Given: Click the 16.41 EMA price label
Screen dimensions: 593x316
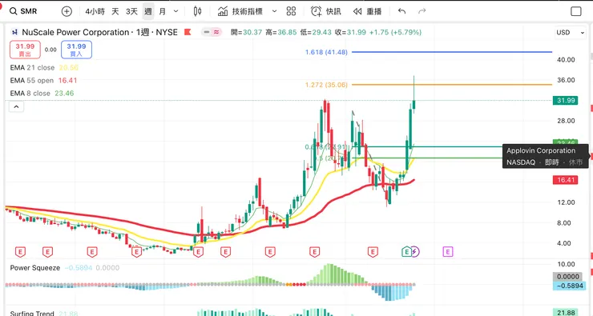Looking at the screenshot, I should click(x=566, y=180).
